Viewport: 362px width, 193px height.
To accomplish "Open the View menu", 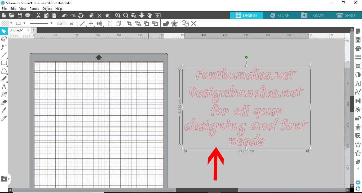I will coord(23,9).
